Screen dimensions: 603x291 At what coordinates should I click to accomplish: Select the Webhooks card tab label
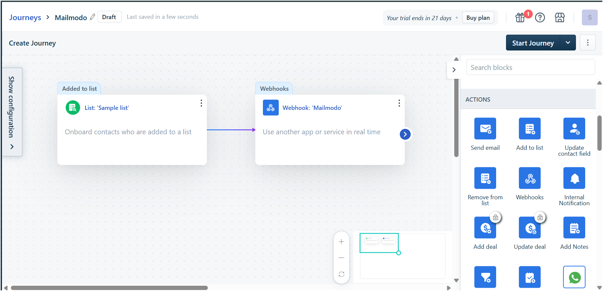point(274,88)
